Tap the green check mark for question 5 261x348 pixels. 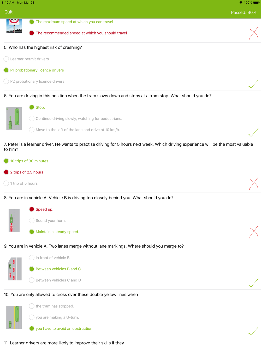coord(253,84)
